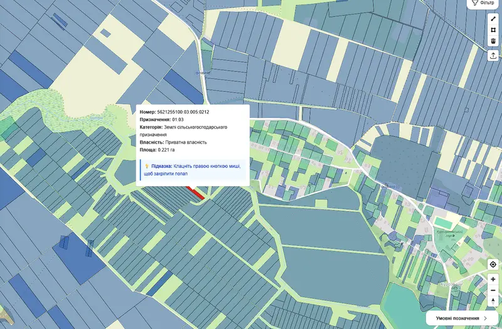Zoom in using the plus button
Viewport: 502px width, 329px height.
click(493, 279)
